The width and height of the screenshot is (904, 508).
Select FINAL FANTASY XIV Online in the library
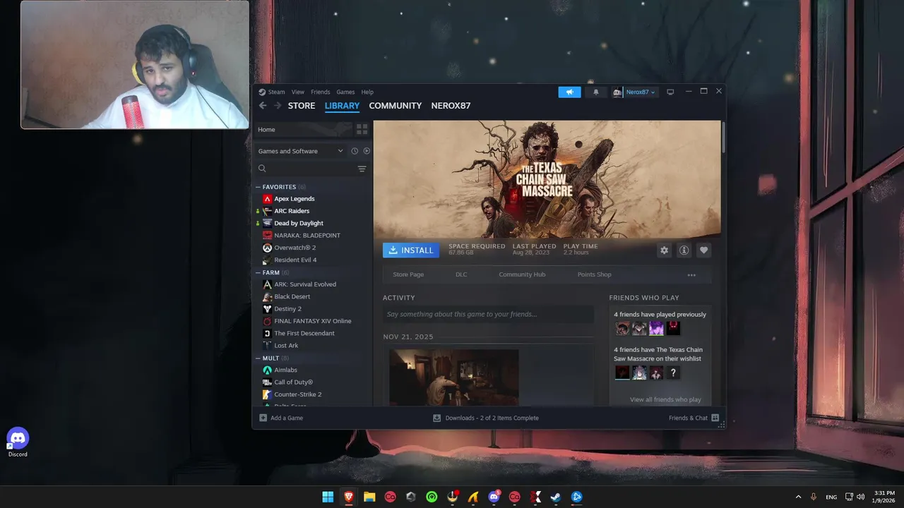coord(312,321)
